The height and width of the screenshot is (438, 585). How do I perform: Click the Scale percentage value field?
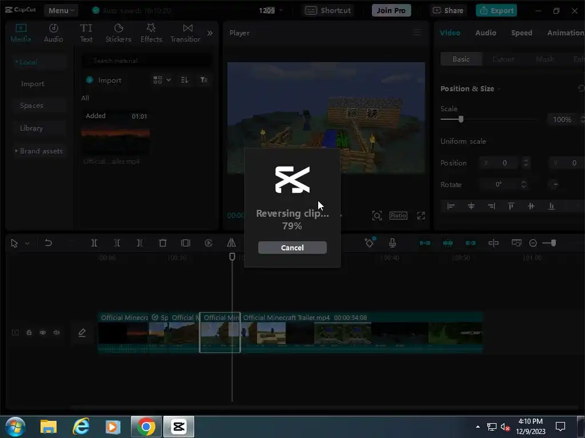point(562,120)
